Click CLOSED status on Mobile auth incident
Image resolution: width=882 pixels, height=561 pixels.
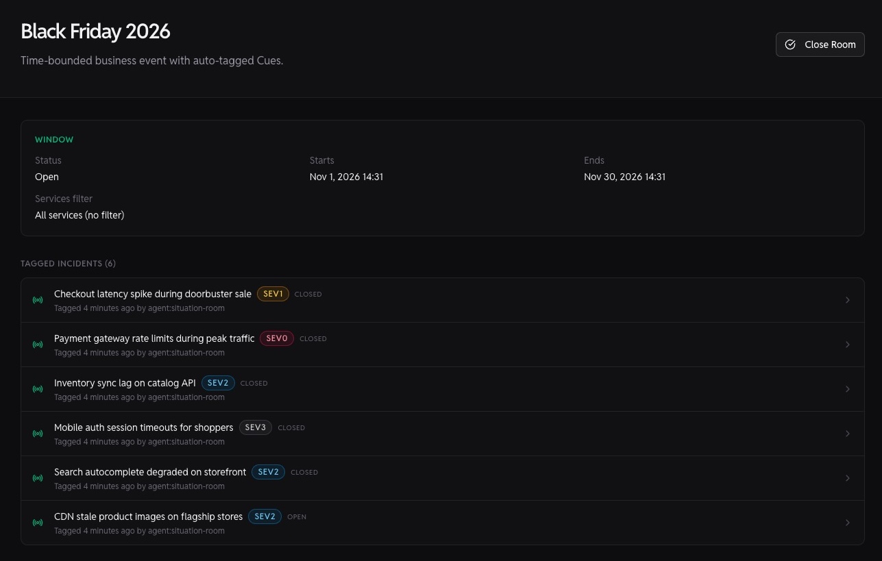tap(291, 428)
